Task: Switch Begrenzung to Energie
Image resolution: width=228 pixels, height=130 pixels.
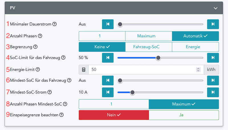Action: [x=195, y=47]
